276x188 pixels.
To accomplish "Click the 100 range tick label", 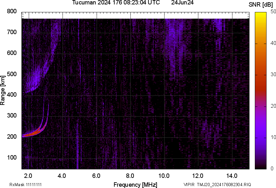I will (x=12, y=158).
